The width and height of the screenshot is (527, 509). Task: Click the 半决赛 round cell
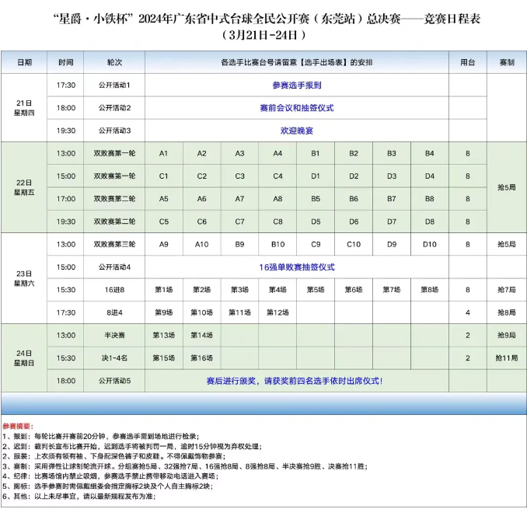coord(114,335)
